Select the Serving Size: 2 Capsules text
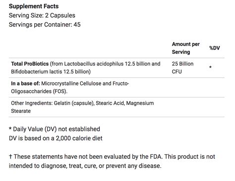Screen dimensions: 235x181 point(42,15)
